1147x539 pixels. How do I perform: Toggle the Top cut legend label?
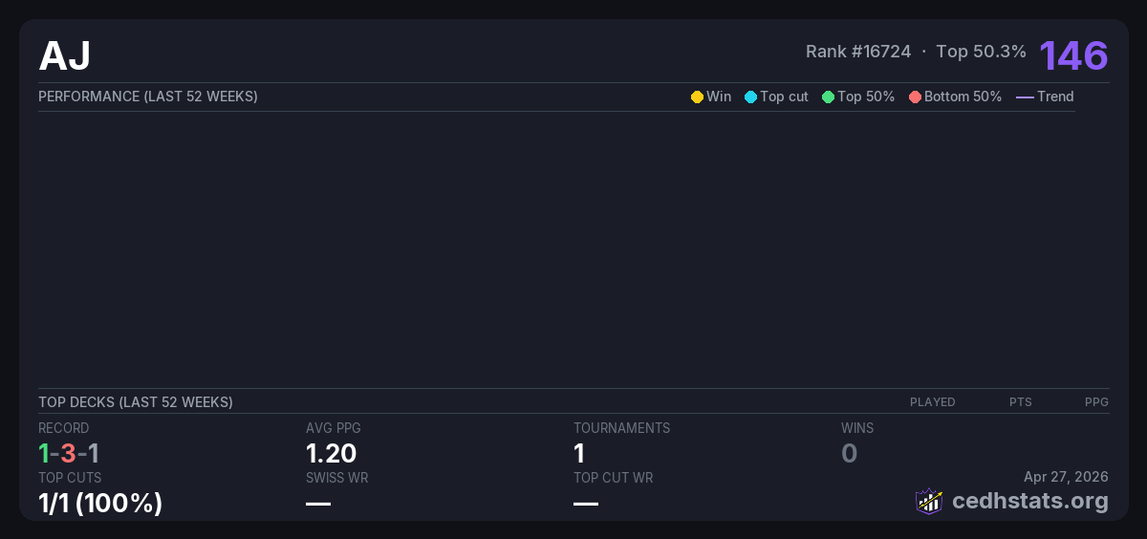784,97
